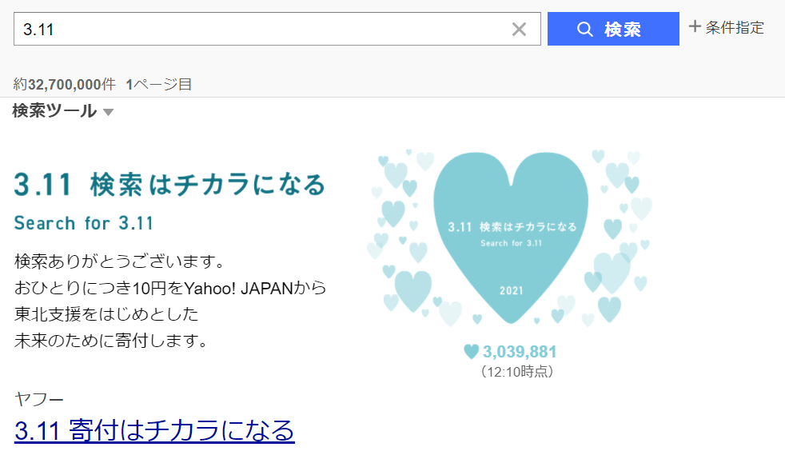Click the 東北支援をはじめとした line
This screenshot has width=785, height=451.
click(106, 313)
